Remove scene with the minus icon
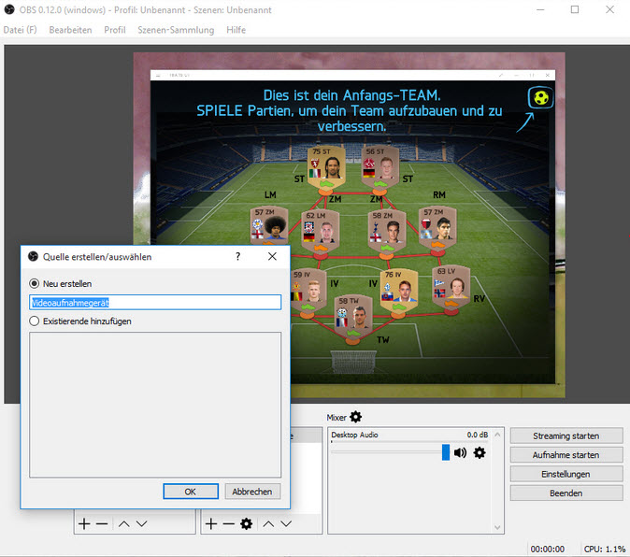This screenshot has width=630, height=557. coord(102,523)
